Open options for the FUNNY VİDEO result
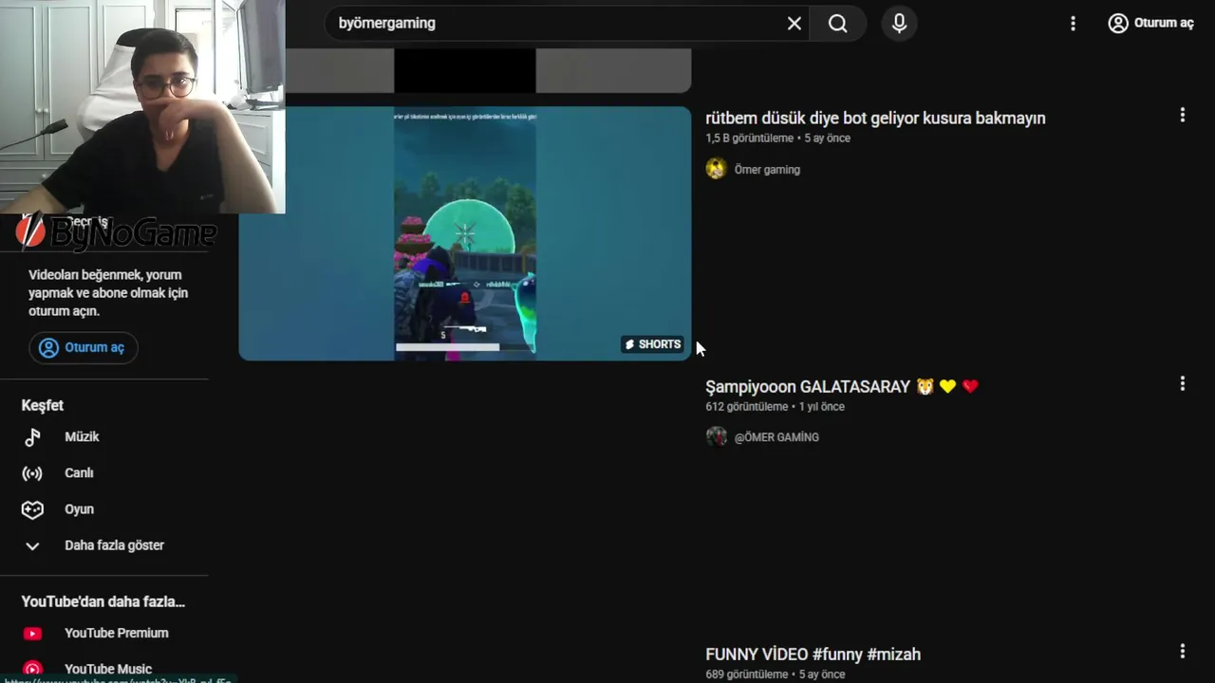 pyautogui.click(x=1182, y=651)
